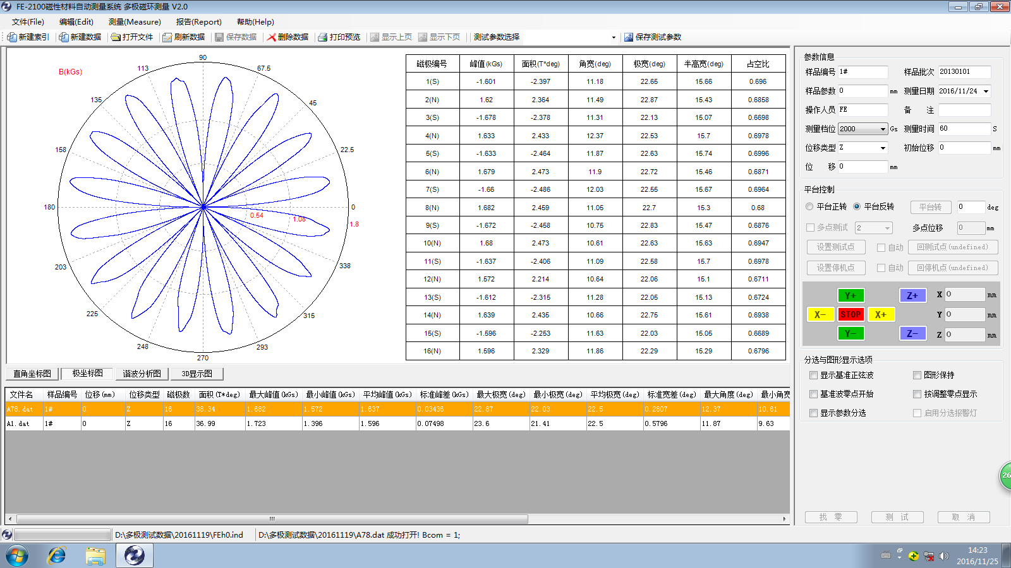This screenshot has width=1011, height=568.
Task: Enable 显示基准正弦波 checkbox
Action: coord(814,375)
